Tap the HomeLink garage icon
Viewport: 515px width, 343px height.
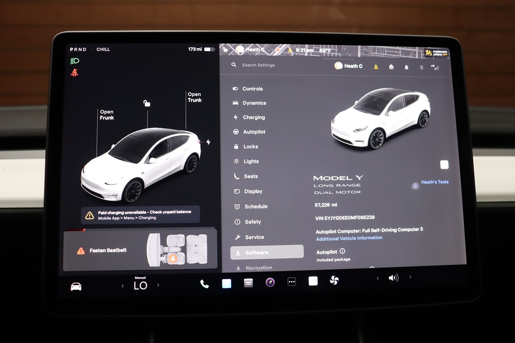[391, 67]
